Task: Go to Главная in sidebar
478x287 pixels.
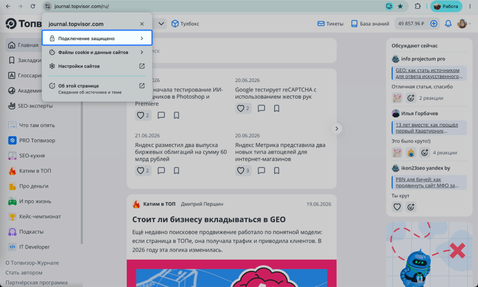Action: pyautogui.click(x=24, y=45)
